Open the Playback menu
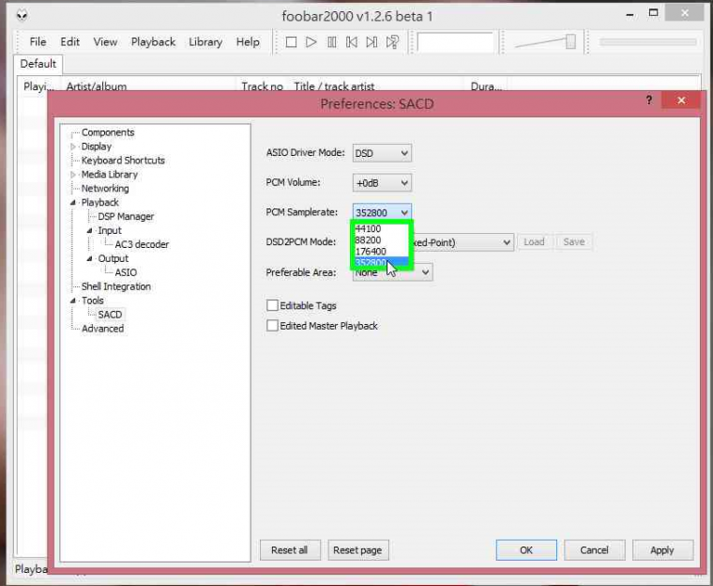This screenshot has width=713, height=586. (x=153, y=42)
